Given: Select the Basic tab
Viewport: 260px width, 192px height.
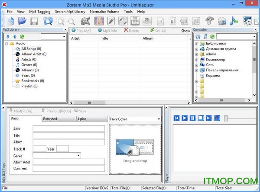Looking at the screenshot, I should coord(25,118).
